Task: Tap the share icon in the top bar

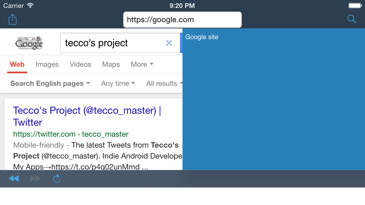Action: (13, 19)
